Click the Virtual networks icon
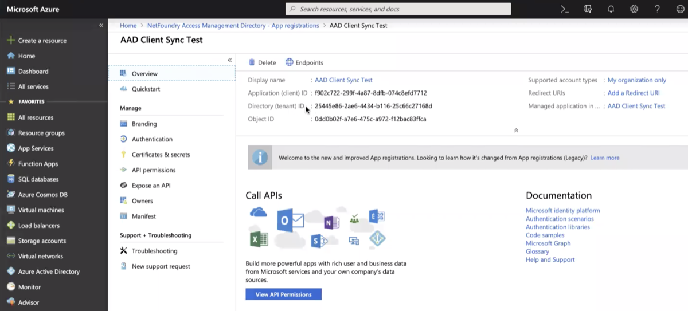 pos(11,257)
